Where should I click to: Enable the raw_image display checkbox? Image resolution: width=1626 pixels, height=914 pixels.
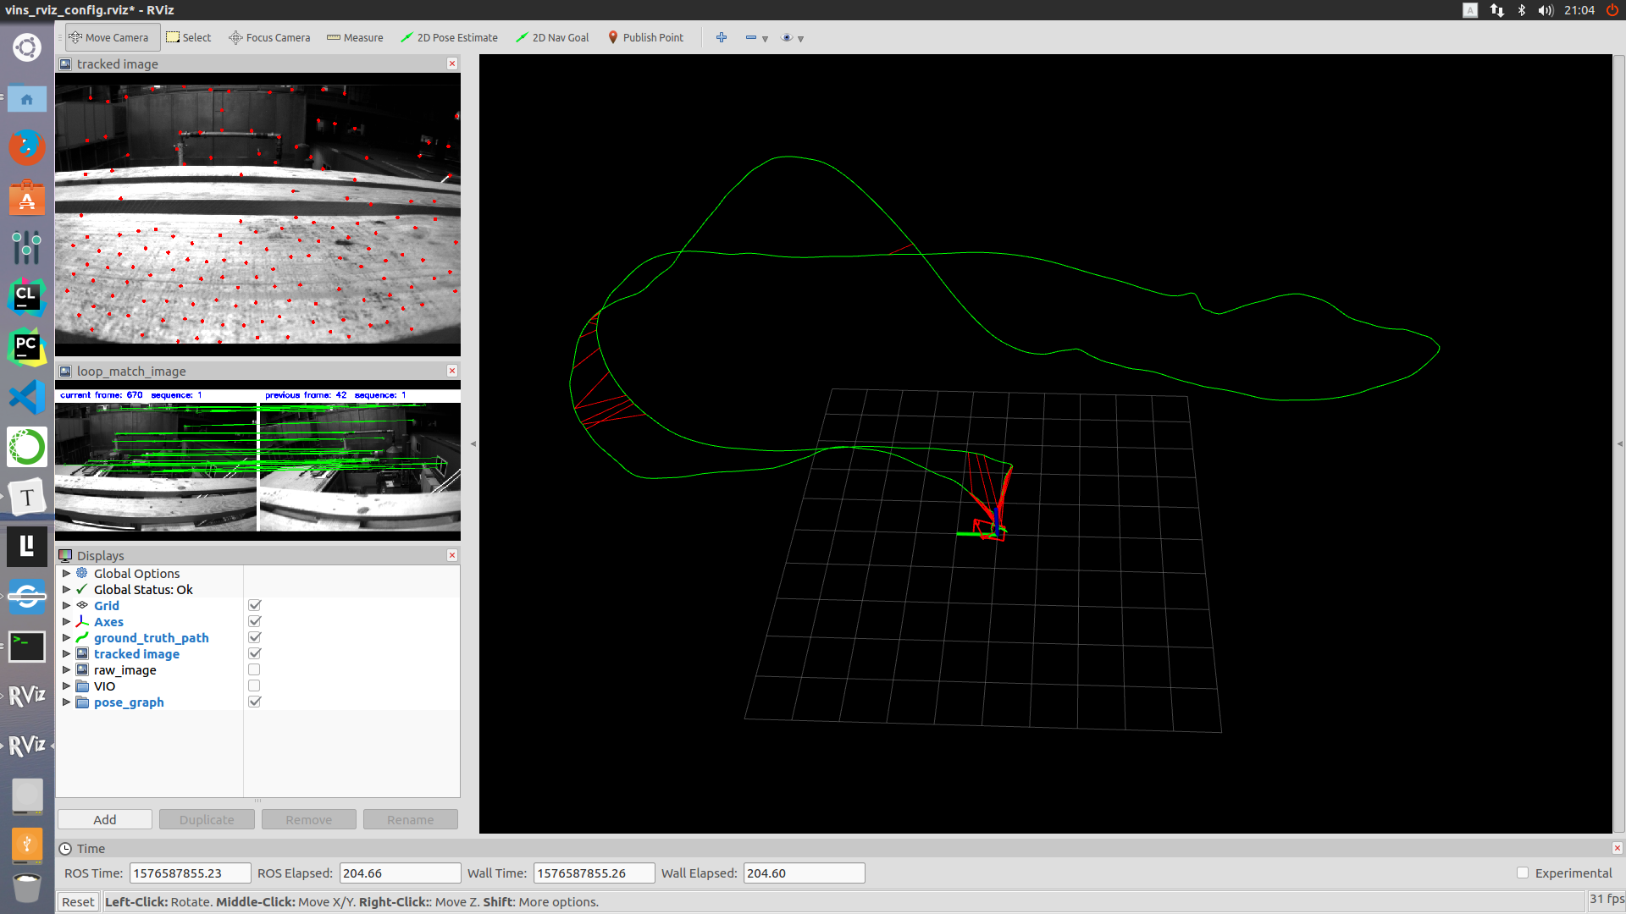pyautogui.click(x=254, y=669)
